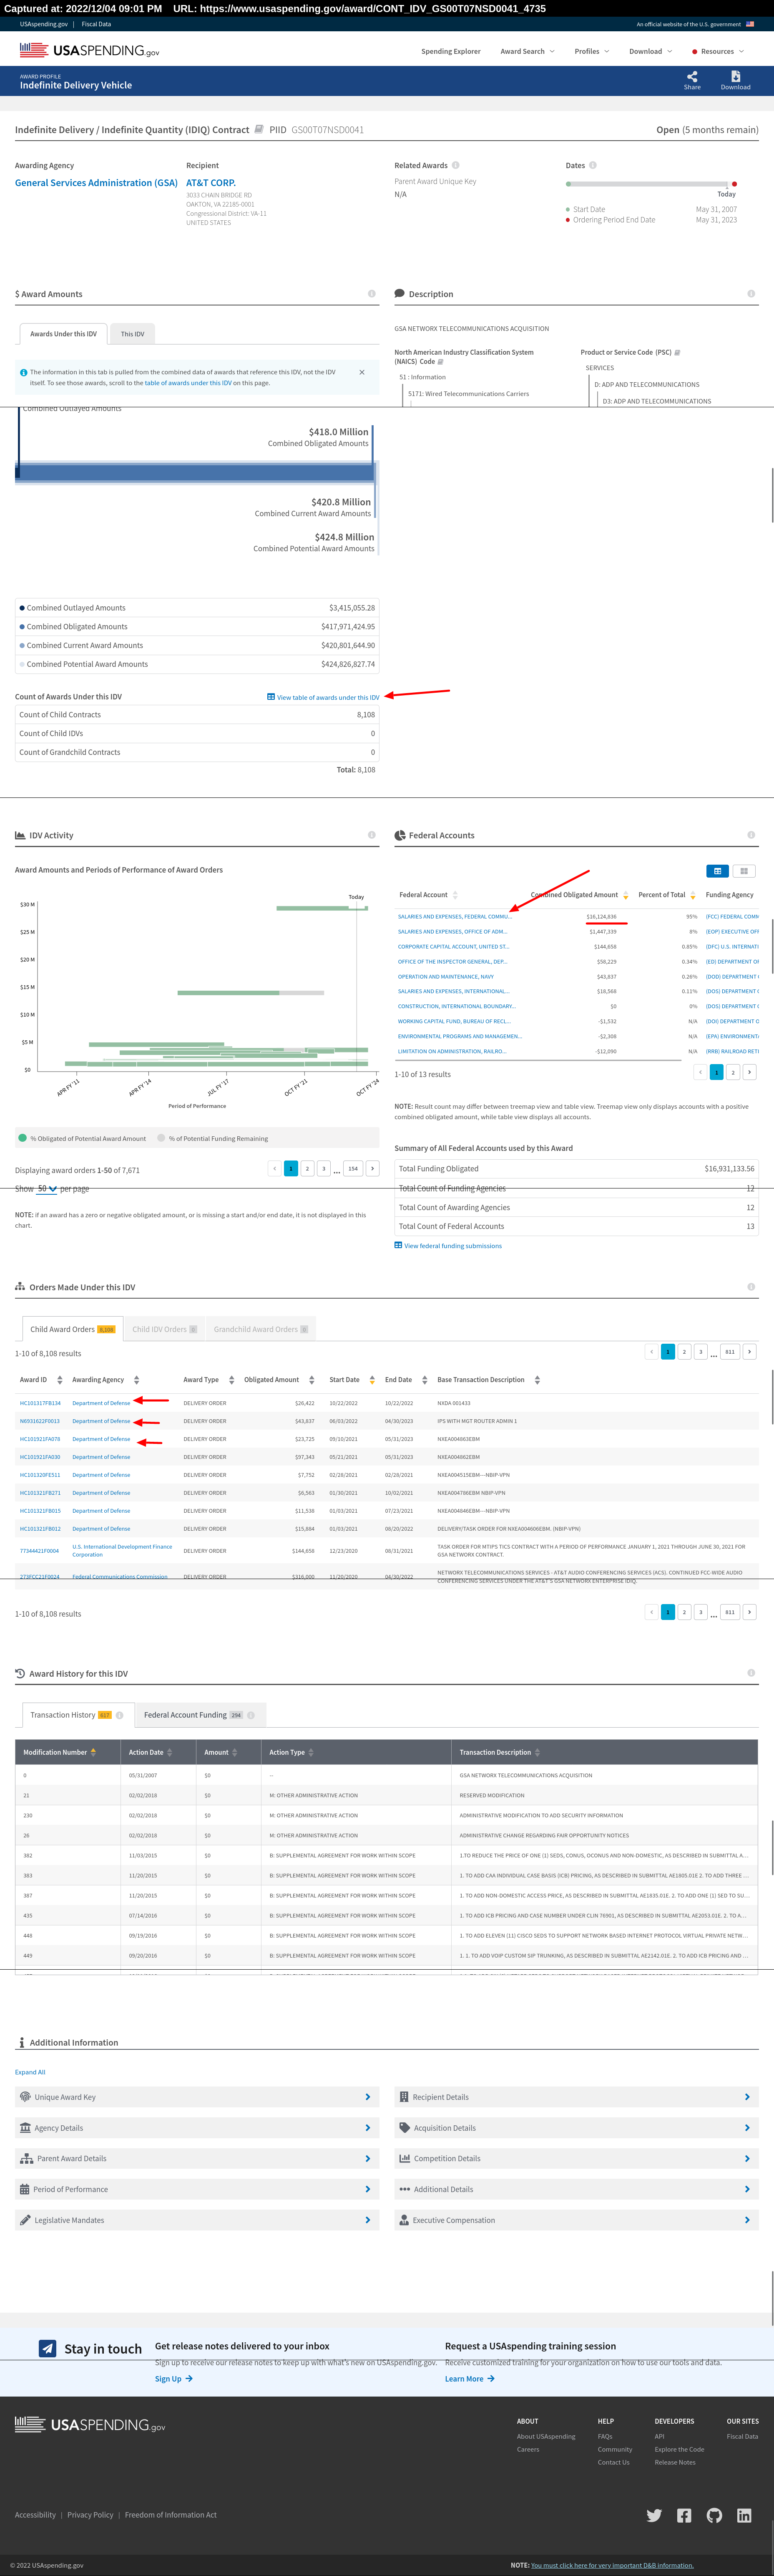Open info icon beside Related Awards

click(x=455, y=165)
